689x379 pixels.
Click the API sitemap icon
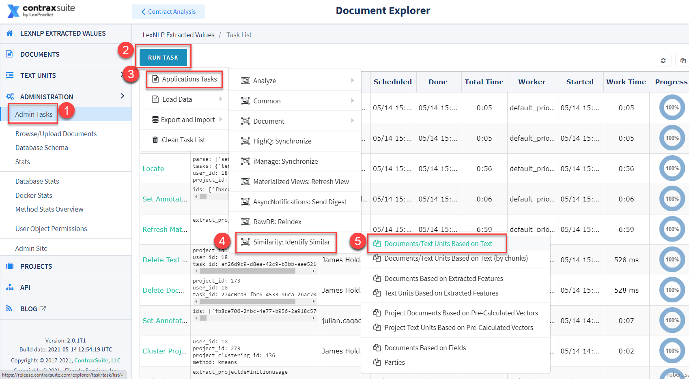click(x=10, y=287)
